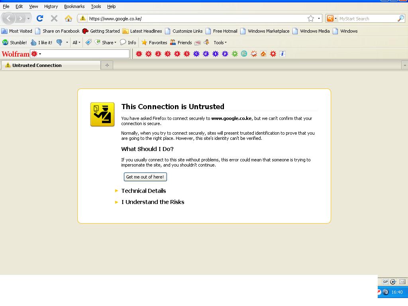Open the Tools menu in menu bar
This screenshot has height=306, width=408.
(x=96, y=6)
